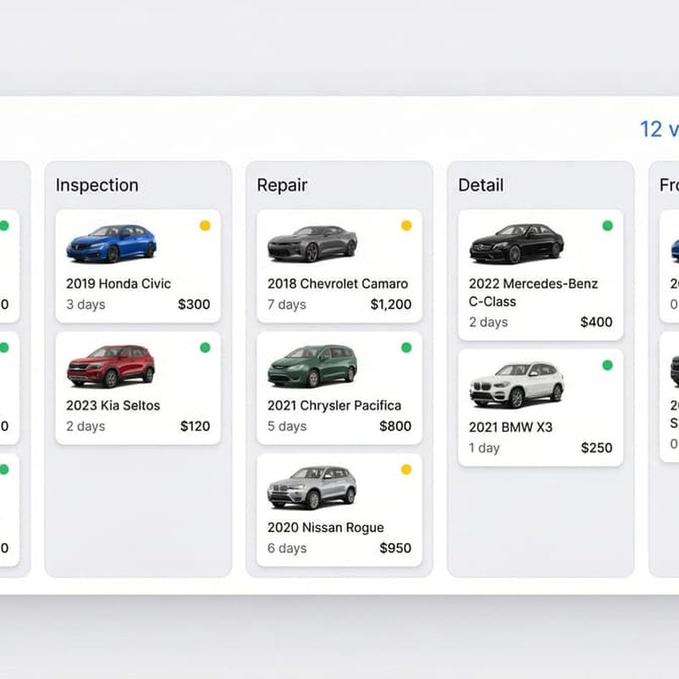Select the Detail column header
Screen dimensions: 679x679
click(x=480, y=185)
